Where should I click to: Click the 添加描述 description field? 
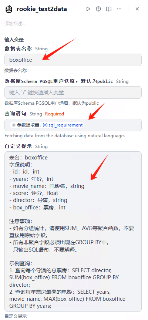point(15,24)
